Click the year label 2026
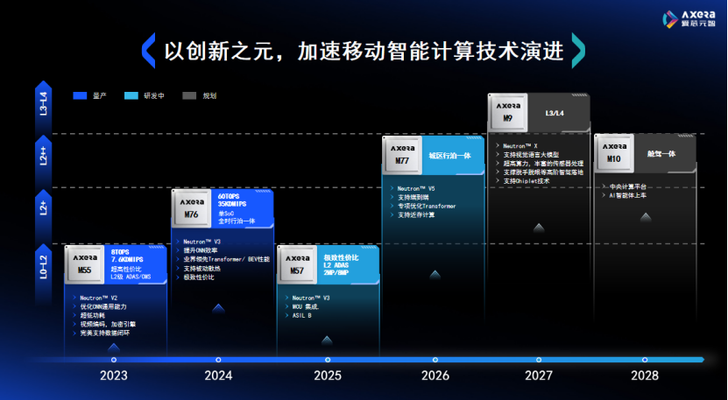 (435, 375)
